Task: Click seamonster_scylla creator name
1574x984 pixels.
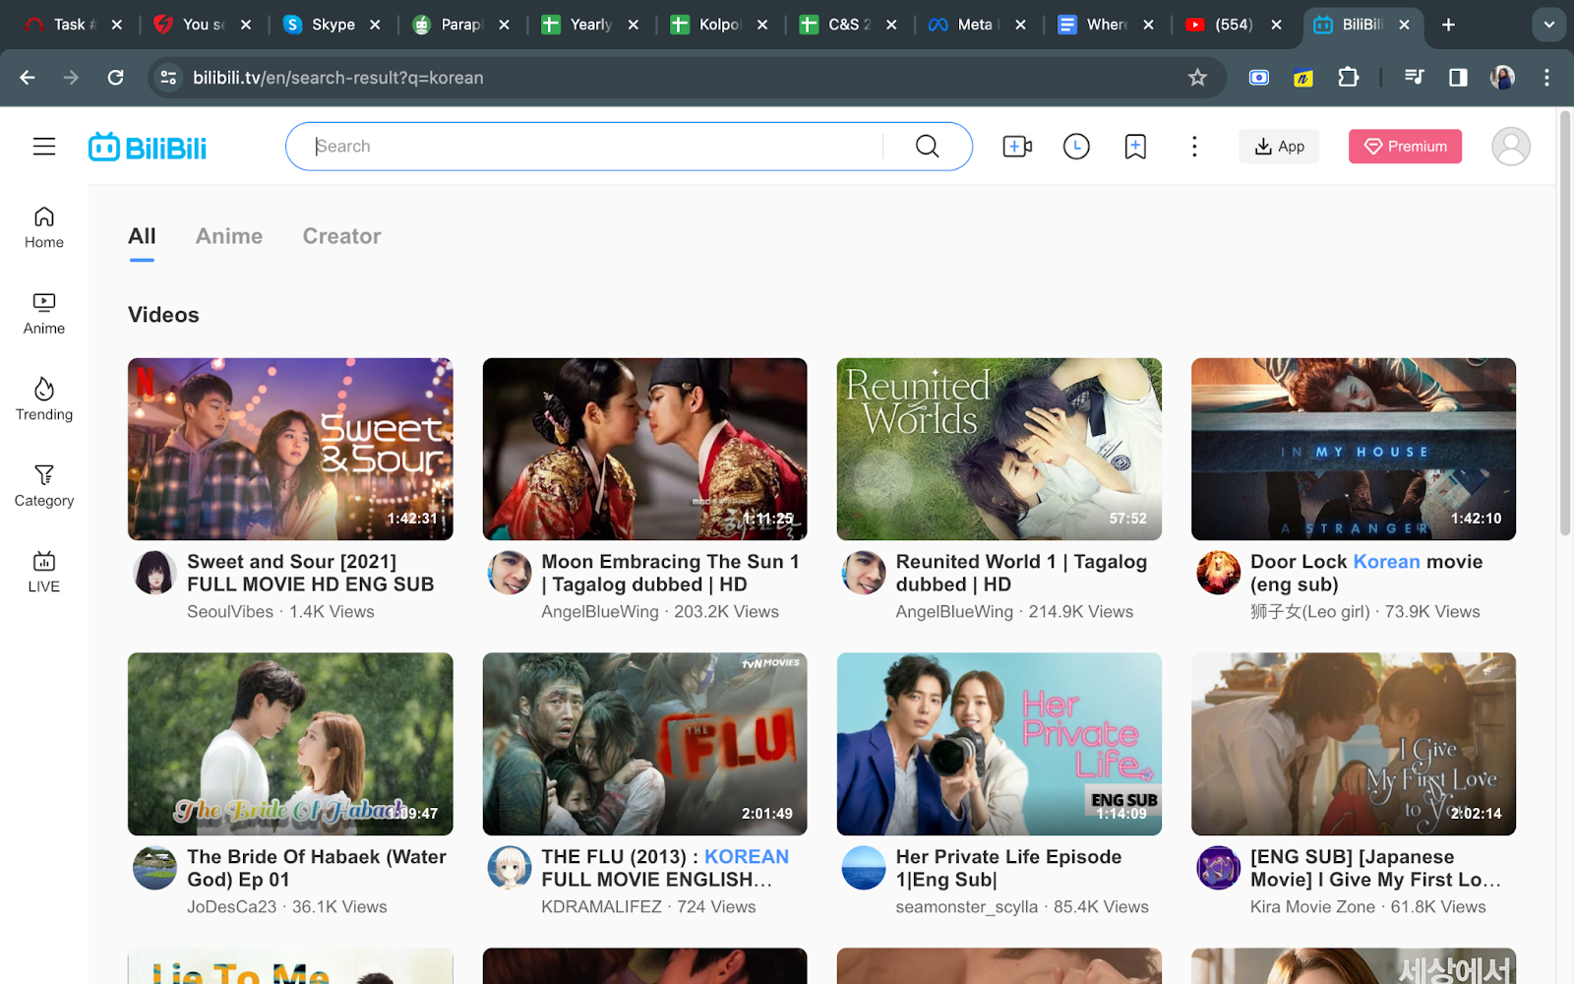Action: pos(967,907)
